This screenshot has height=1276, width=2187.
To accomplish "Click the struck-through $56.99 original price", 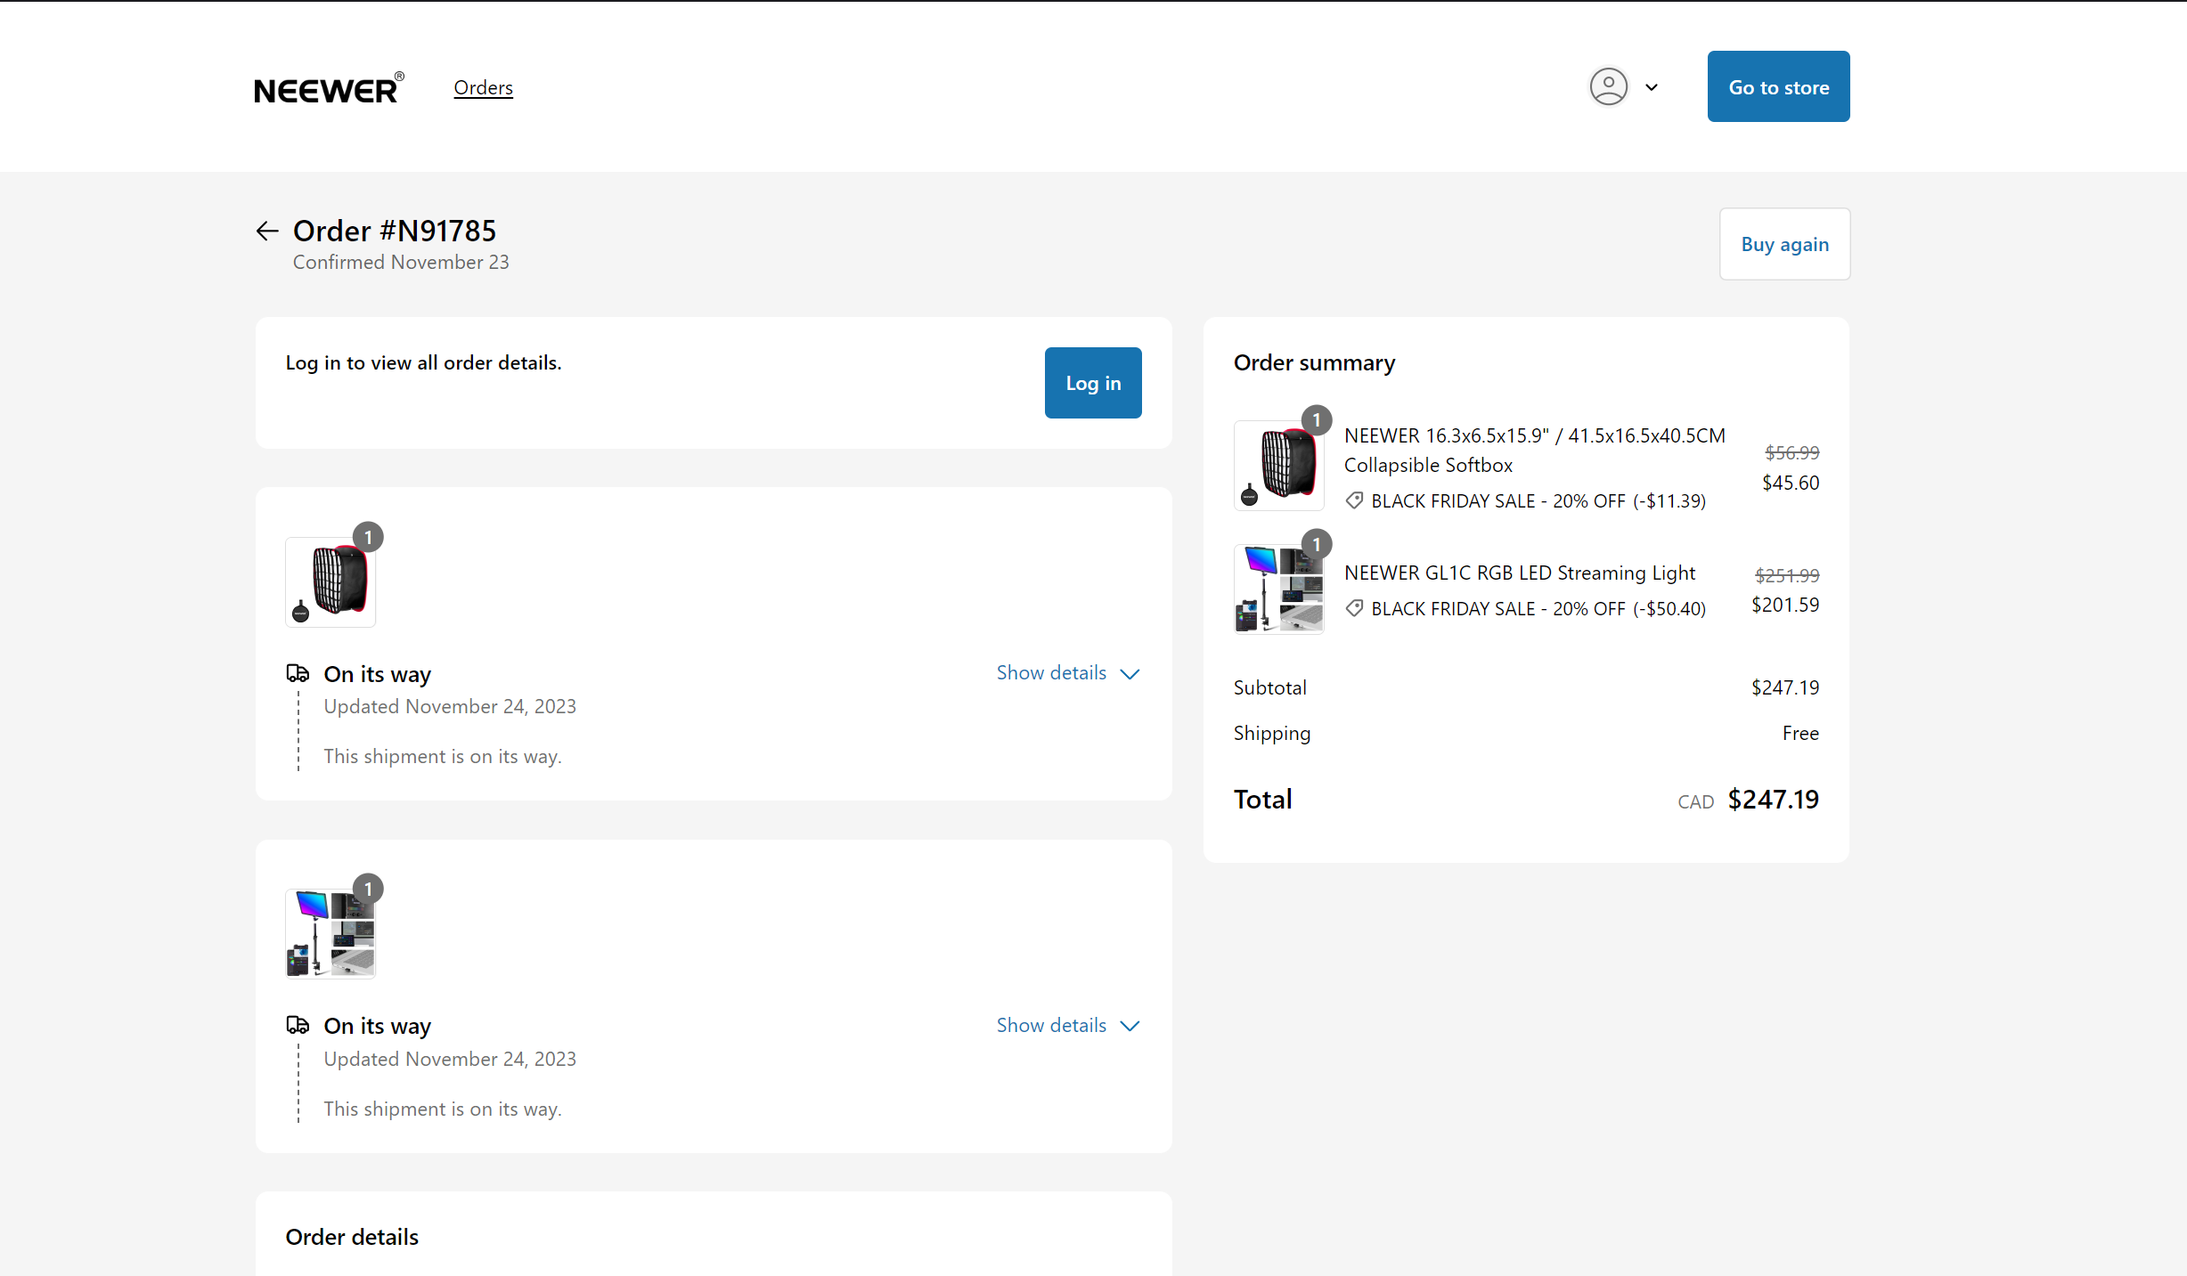I will 1792,452.
